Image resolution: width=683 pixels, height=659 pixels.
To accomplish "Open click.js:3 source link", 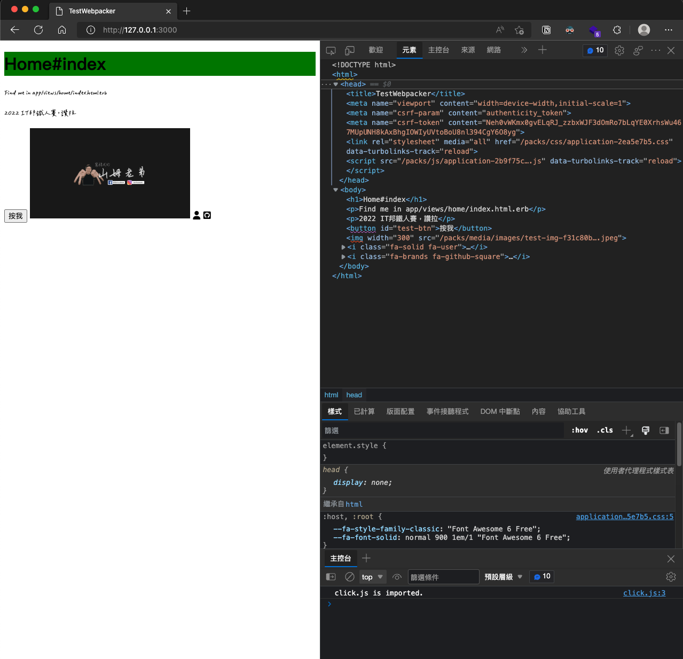I will coord(644,593).
